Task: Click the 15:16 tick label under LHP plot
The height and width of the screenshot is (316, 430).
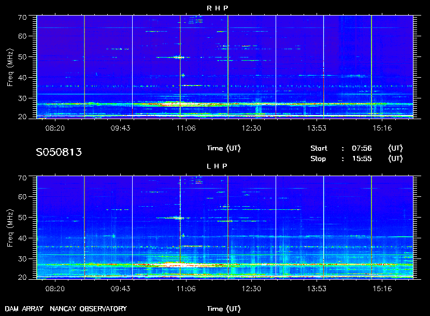Action: pyautogui.click(x=382, y=289)
